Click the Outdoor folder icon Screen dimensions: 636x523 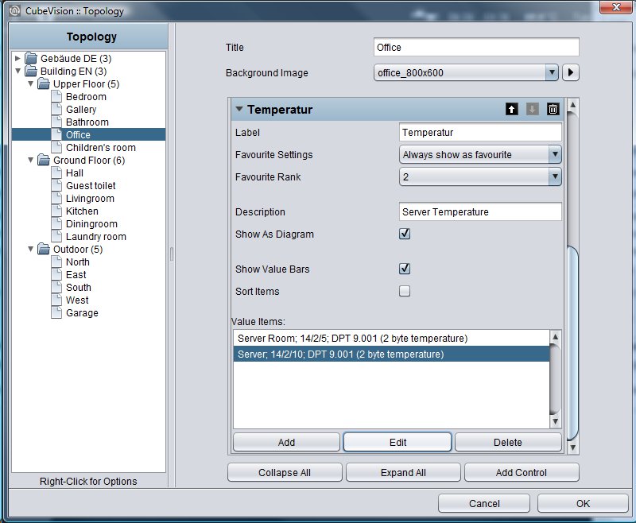(44, 249)
